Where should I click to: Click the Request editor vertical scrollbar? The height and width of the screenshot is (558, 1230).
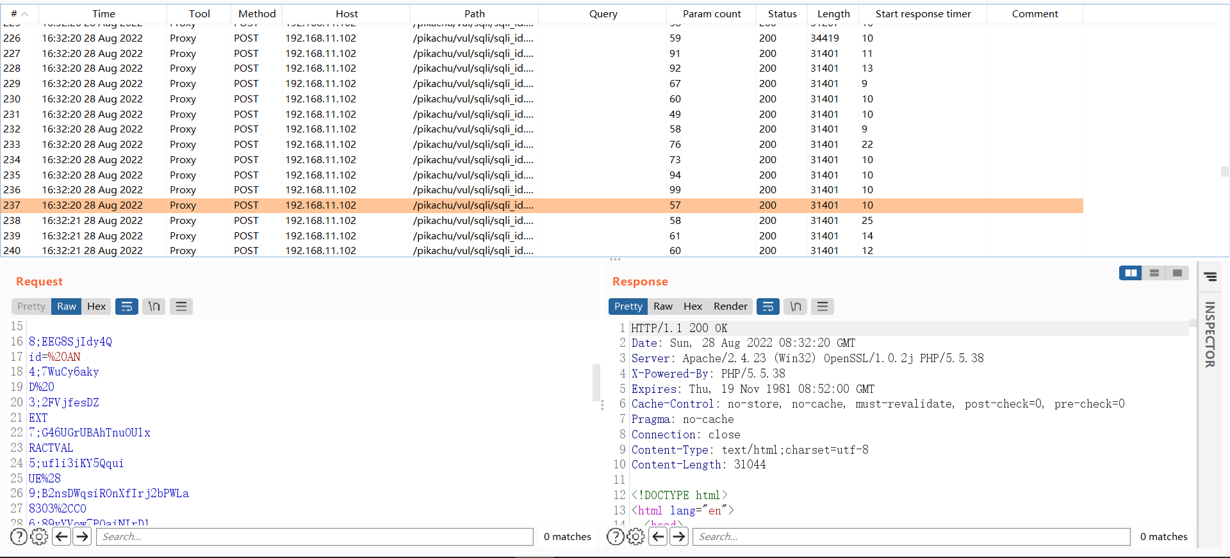(596, 382)
